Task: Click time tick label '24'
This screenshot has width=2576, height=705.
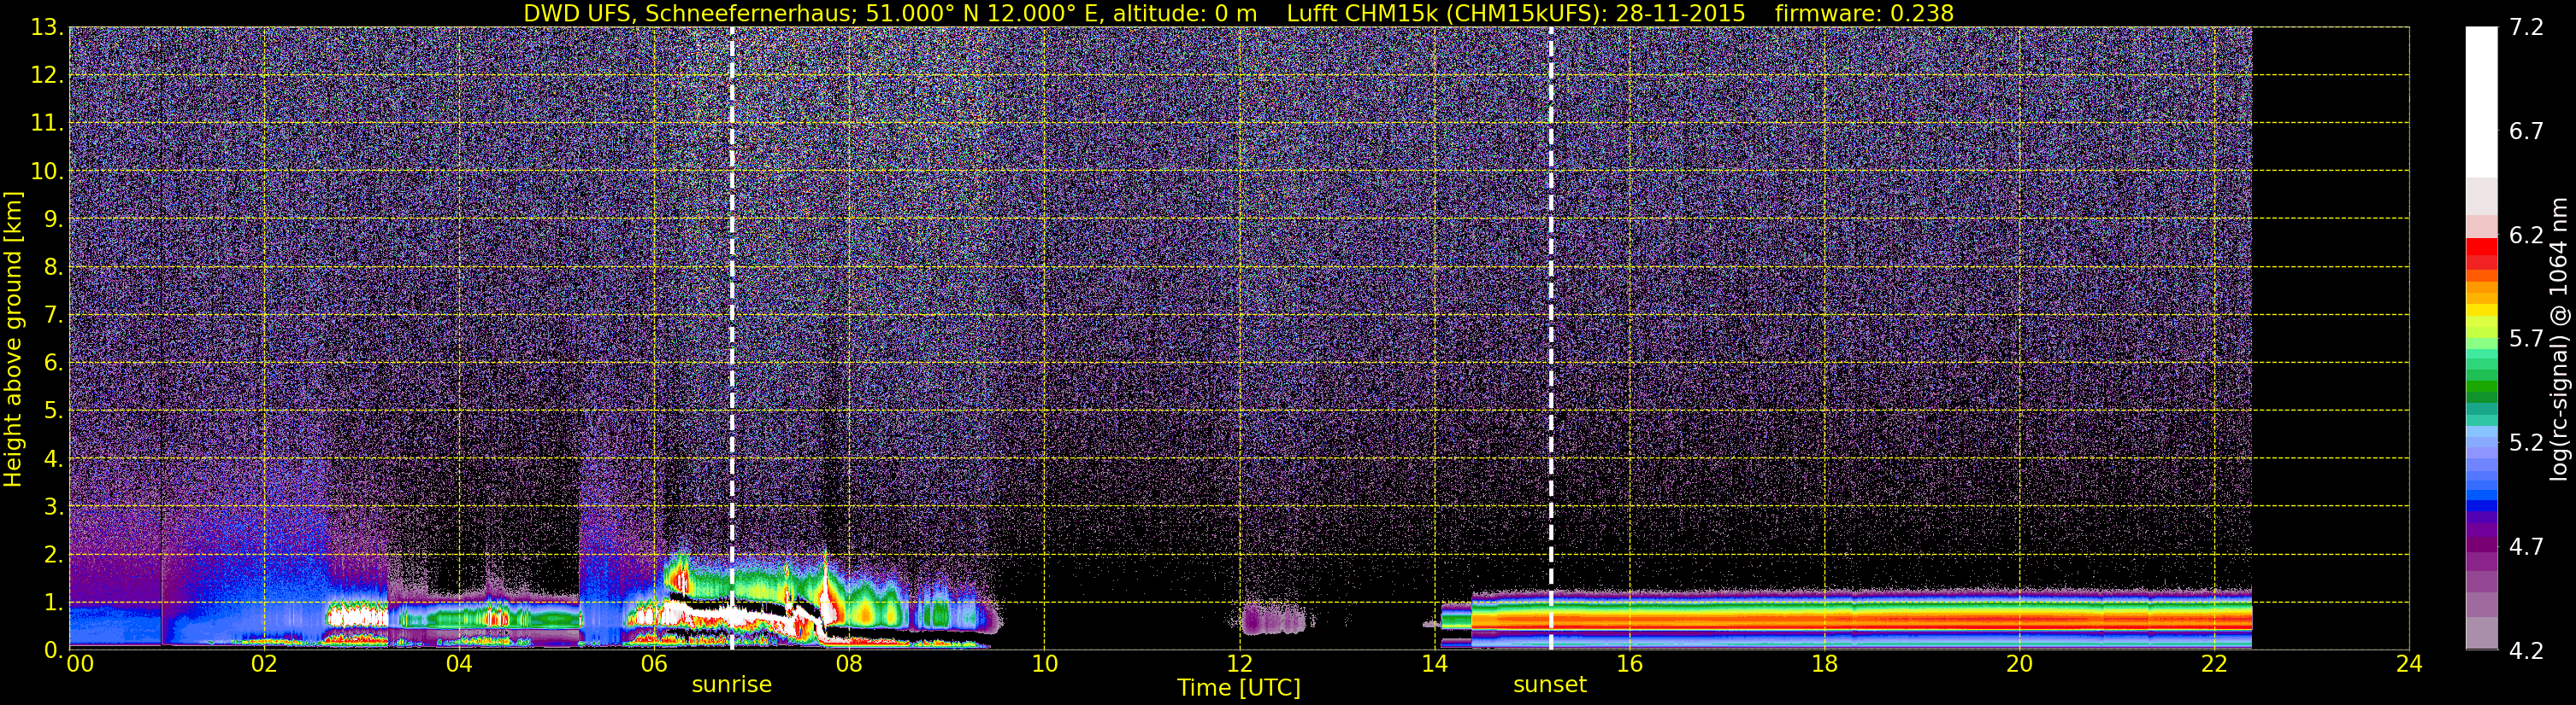Action: coord(2409,664)
